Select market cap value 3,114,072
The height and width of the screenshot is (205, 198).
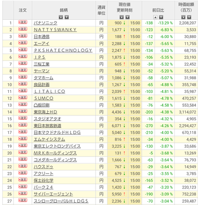(x=187, y=112)
